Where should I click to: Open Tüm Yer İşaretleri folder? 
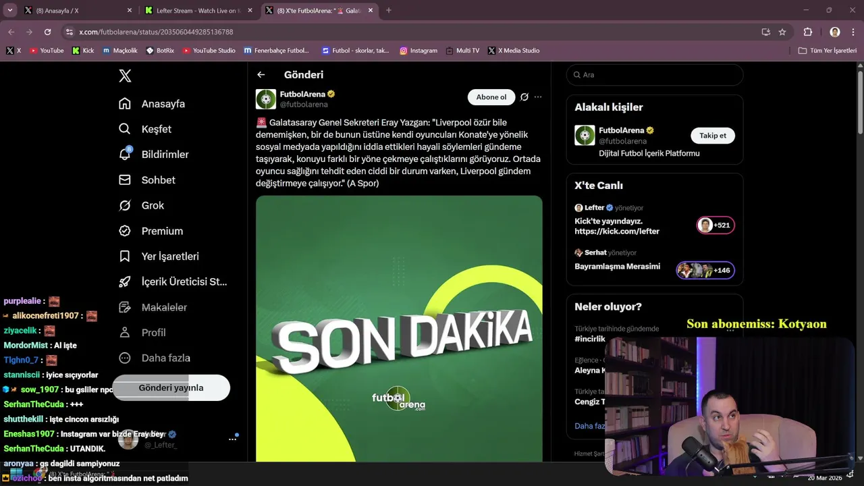tap(828, 51)
